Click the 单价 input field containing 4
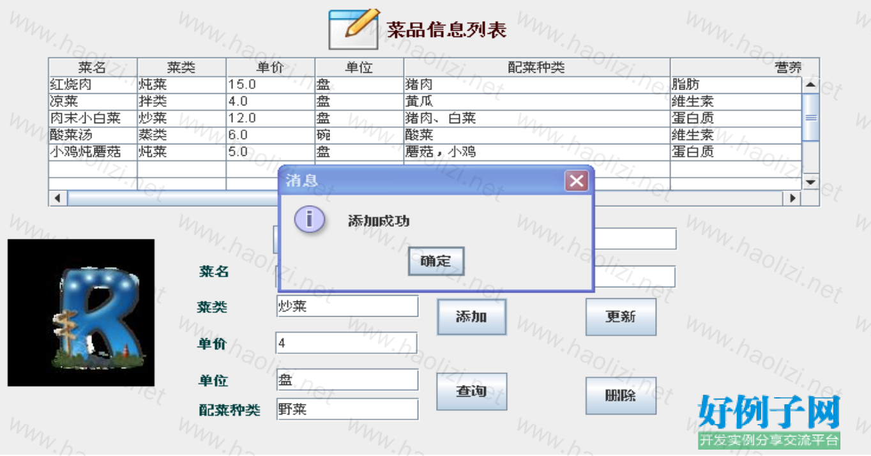Viewport: 871px width, 456px height. point(345,343)
